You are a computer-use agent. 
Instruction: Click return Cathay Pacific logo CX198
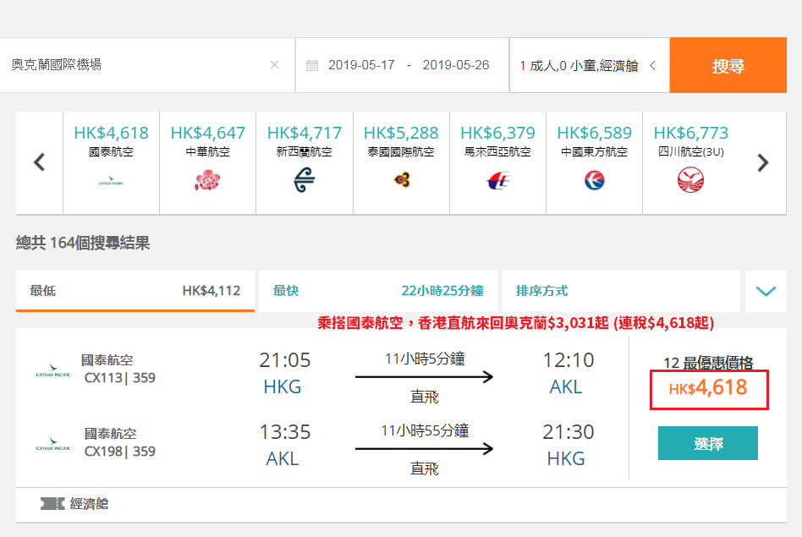[x=53, y=443]
